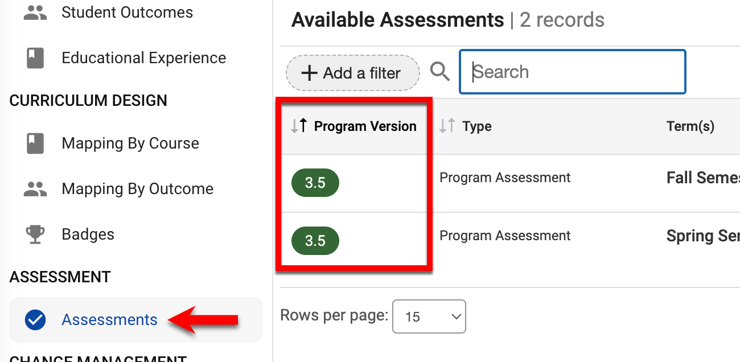The height and width of the screenshot is (362, 740).
Task: Click the Educational Experience book icon
Action: 35,58
